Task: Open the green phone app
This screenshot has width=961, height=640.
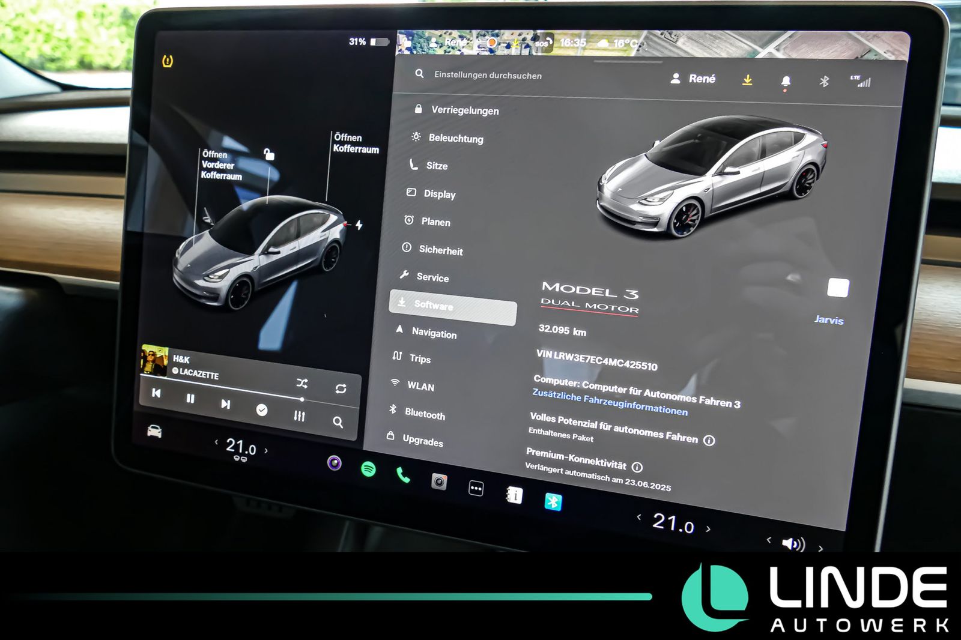Action: click(x=403, y=475)
